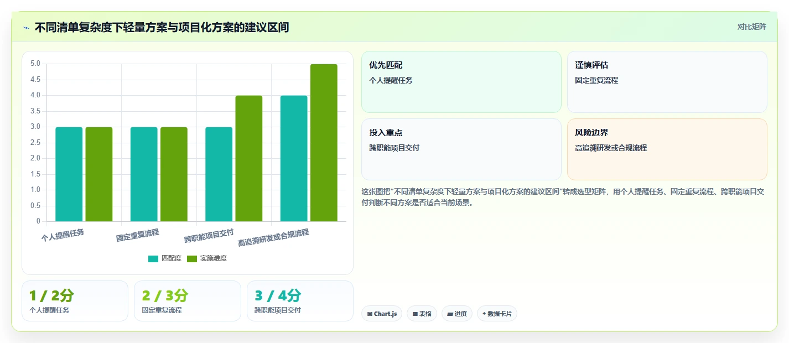The width and height of the screenshot is (789, 343).
Task: Click the description paragraph below the cards
Action: [x=563, y=197]
